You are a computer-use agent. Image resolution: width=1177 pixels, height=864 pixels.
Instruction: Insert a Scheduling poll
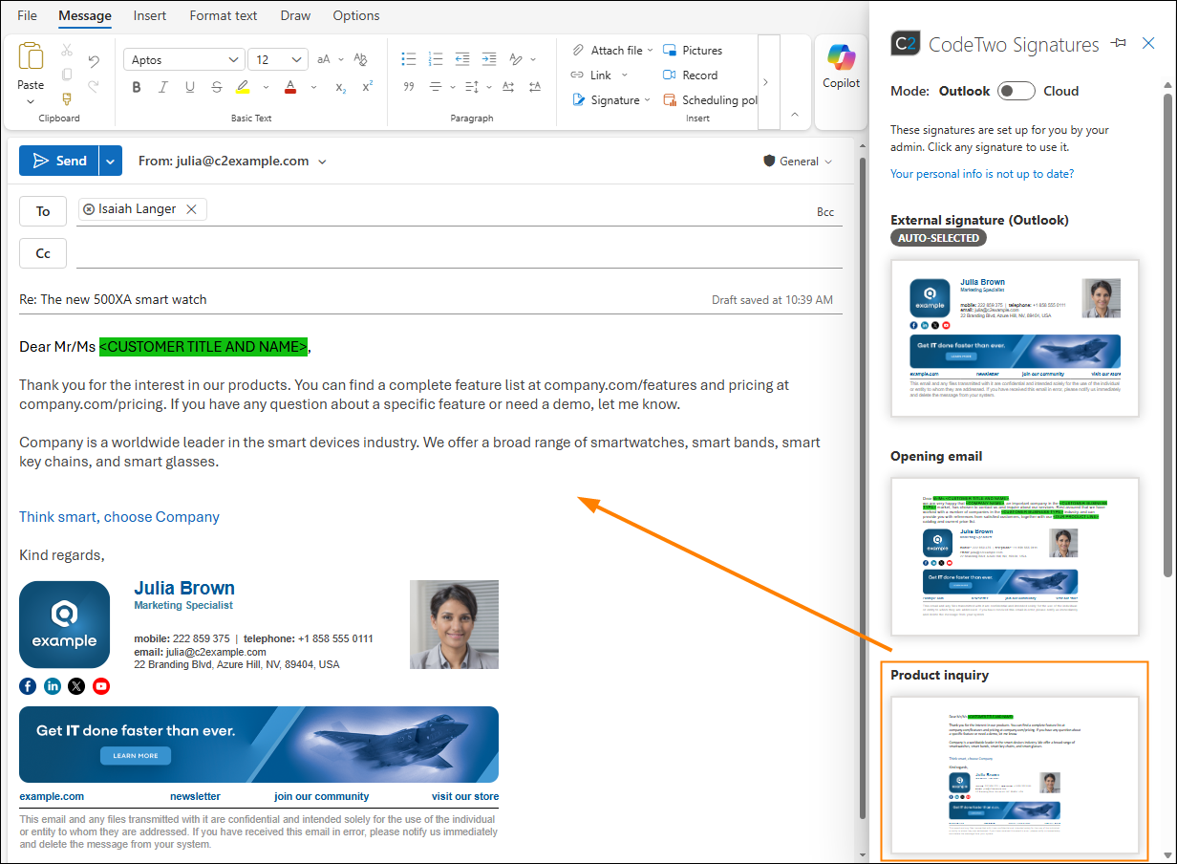[709, 100]
